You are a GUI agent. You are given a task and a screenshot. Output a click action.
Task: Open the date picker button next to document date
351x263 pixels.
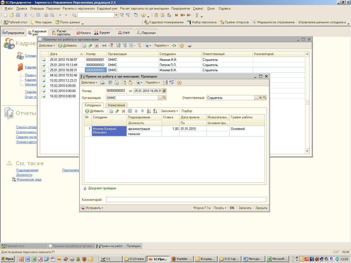pyautogui.click(x=164, y=91)
